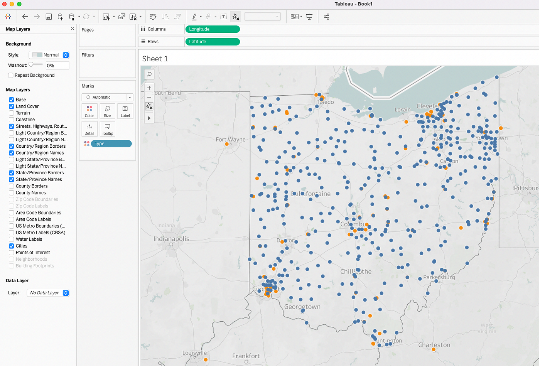Click the Share workbook icon
The height and width of the screenshot is (366, 540).
pyautogui.click(x=326, y=17)
